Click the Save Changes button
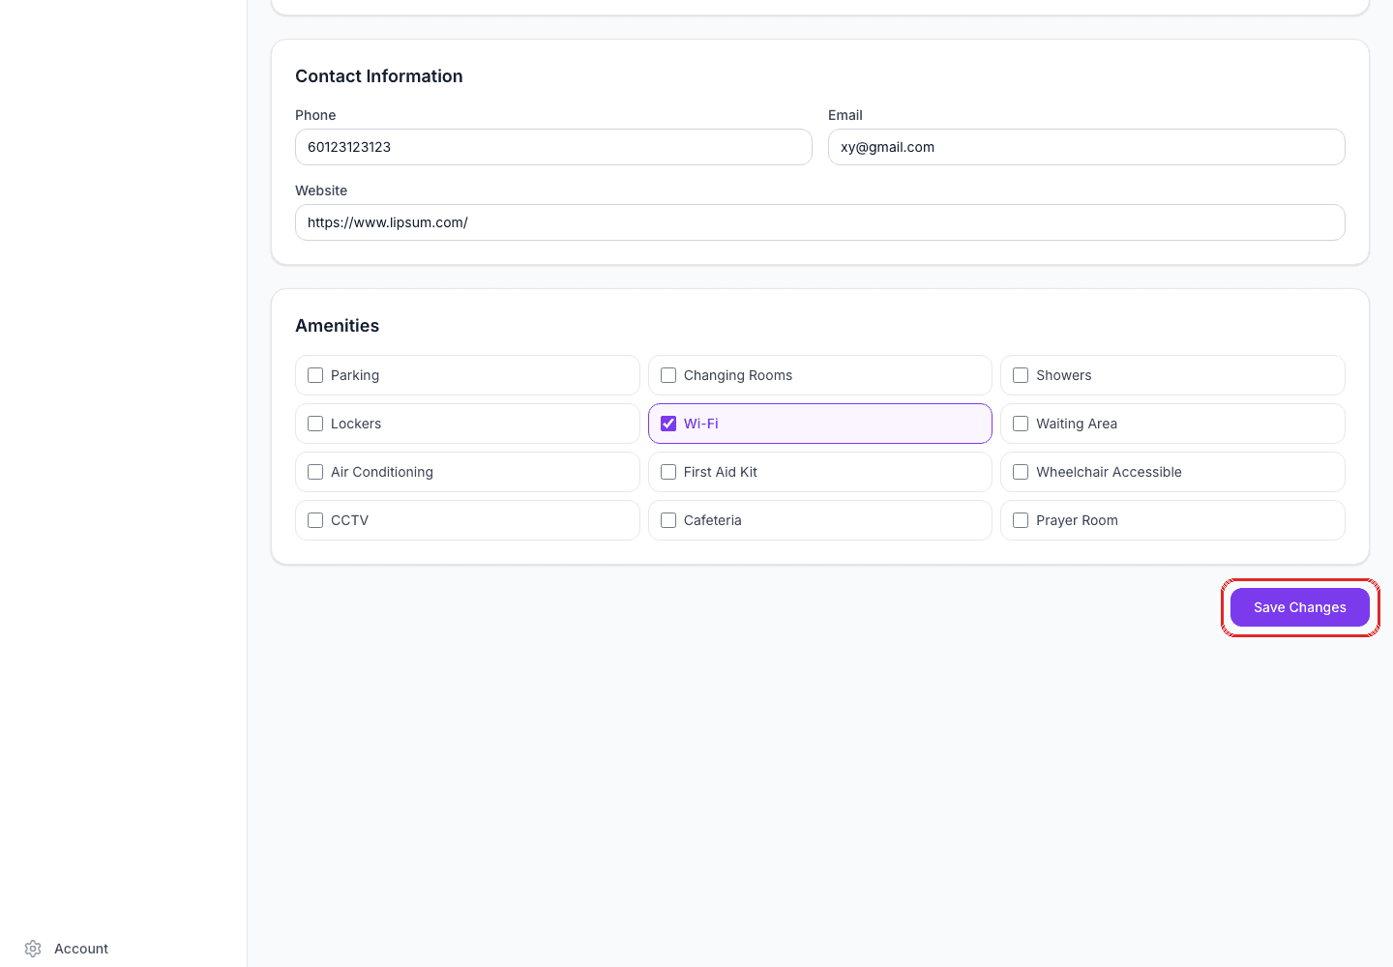Image resolution: width=1393 pixels, height=967 pixels. (1300, 607)
